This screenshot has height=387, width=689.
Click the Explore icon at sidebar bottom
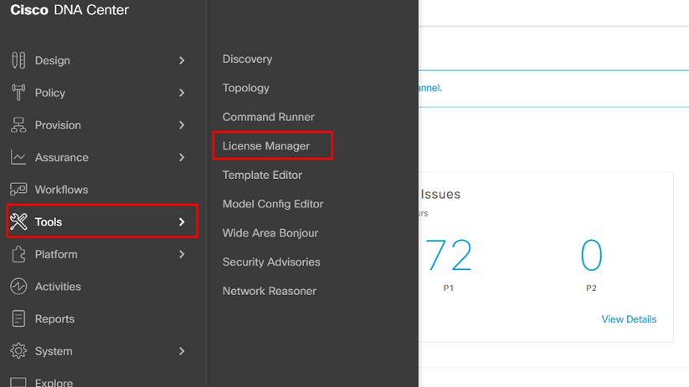tap(18, 382)
